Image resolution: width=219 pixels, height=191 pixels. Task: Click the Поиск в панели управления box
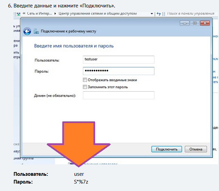tap(191, 14)
